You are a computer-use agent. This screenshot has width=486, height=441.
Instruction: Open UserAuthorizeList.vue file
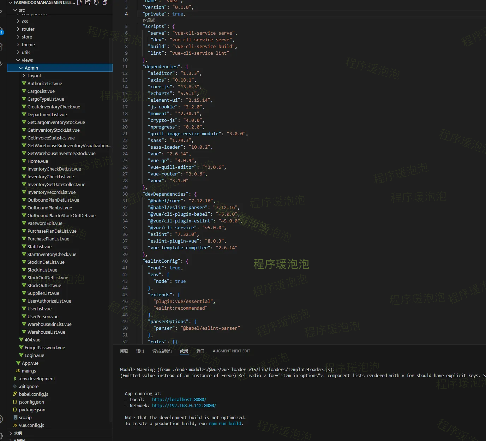click(49, 301)
